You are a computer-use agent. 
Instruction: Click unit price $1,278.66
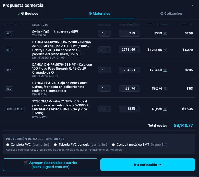point(155,50)
